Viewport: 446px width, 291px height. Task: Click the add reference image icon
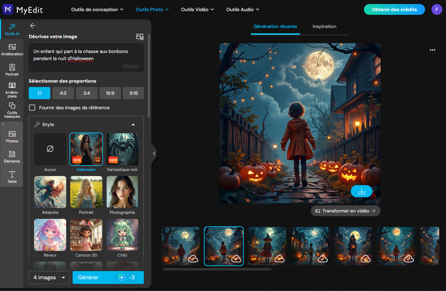(140, 37)
